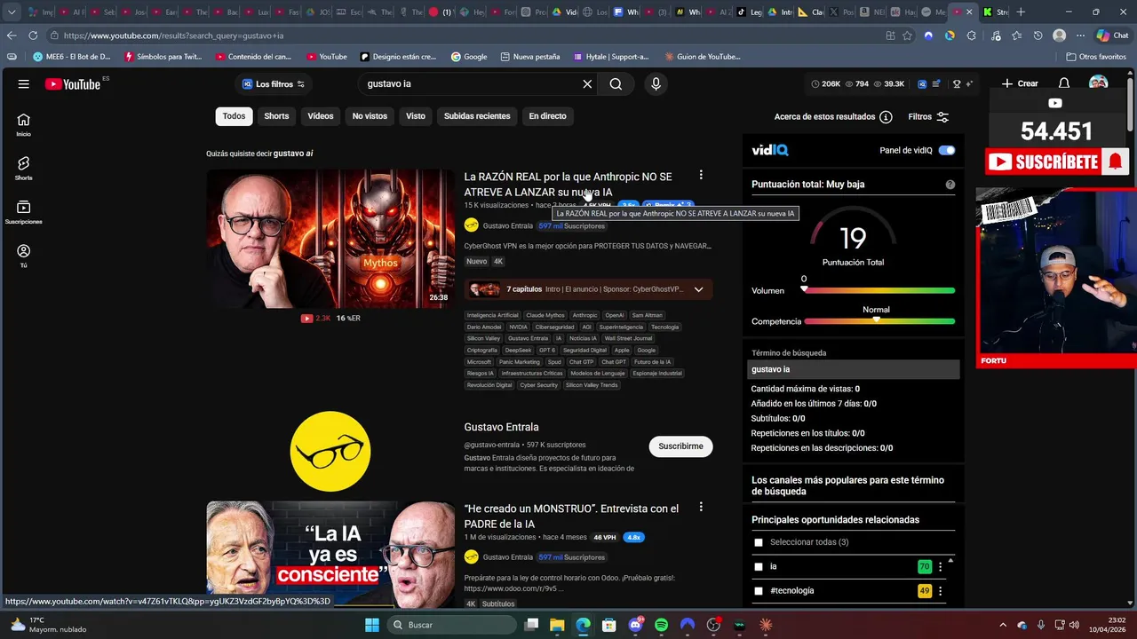Open the He creado un MONSTRUO video title
Image resolution: width=1137 pixels, height=639 pixels.
[x=571, y=517]
